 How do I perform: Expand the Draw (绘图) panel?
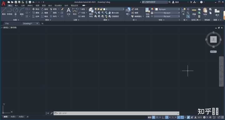[x=16, y=20]
